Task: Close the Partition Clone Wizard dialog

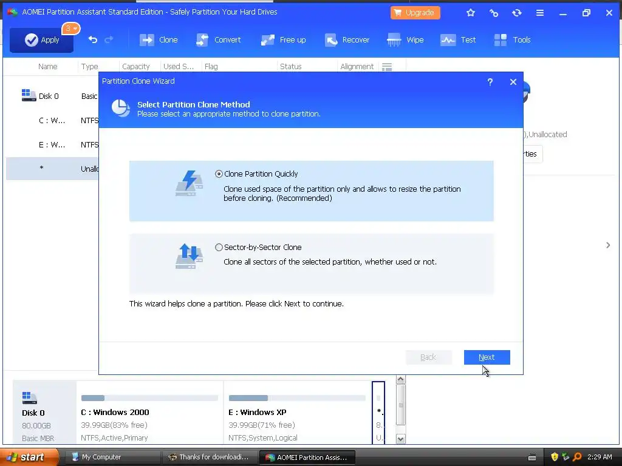Action: [513, 82]
